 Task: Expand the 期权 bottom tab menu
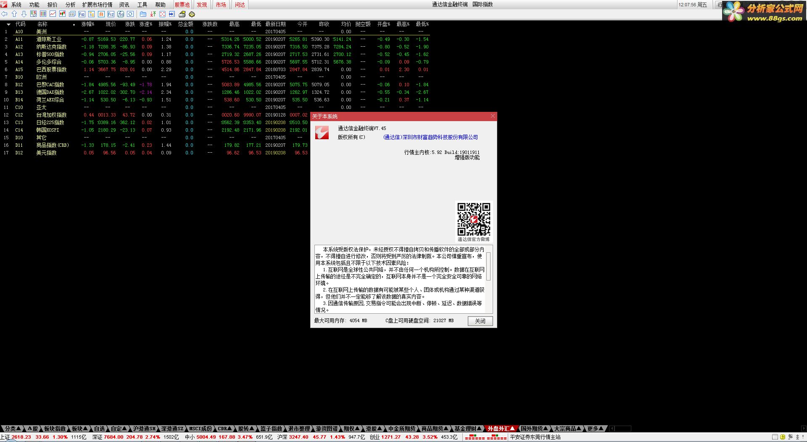coord(352,429)
